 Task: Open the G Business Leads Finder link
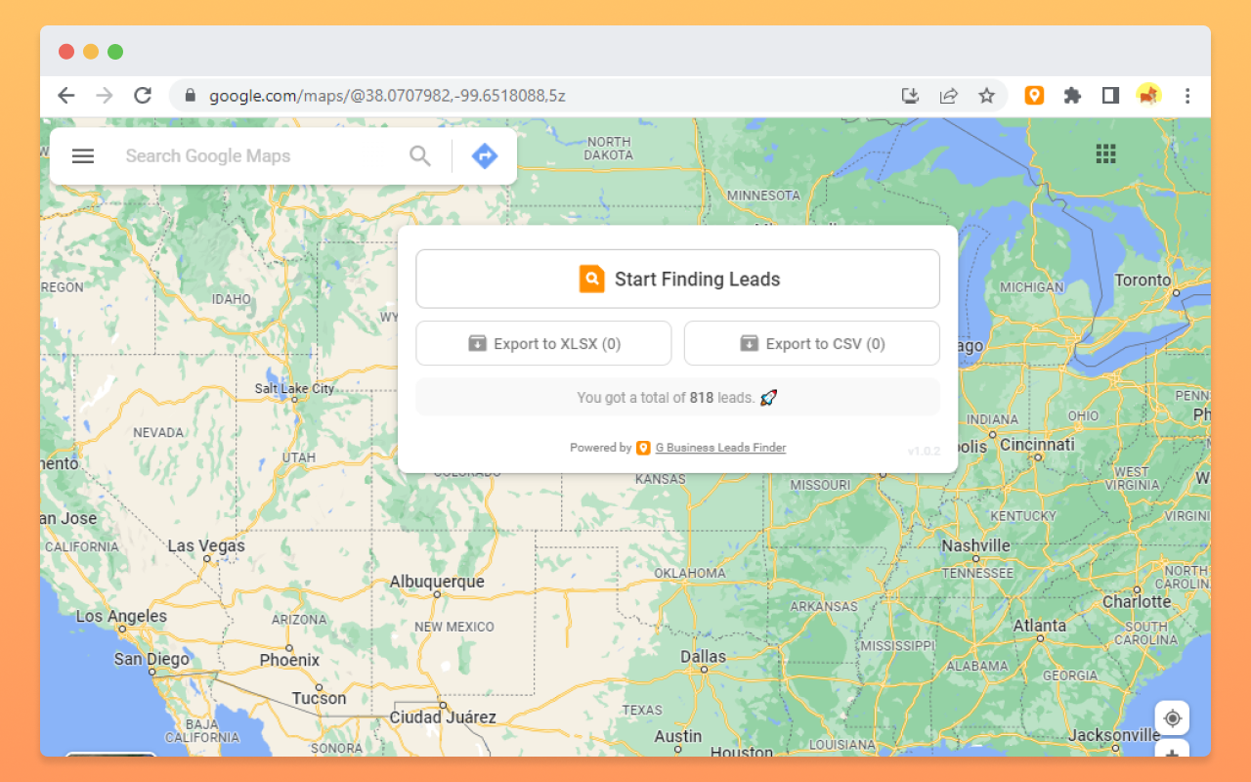pyautogui.click(x=720, y=448)
